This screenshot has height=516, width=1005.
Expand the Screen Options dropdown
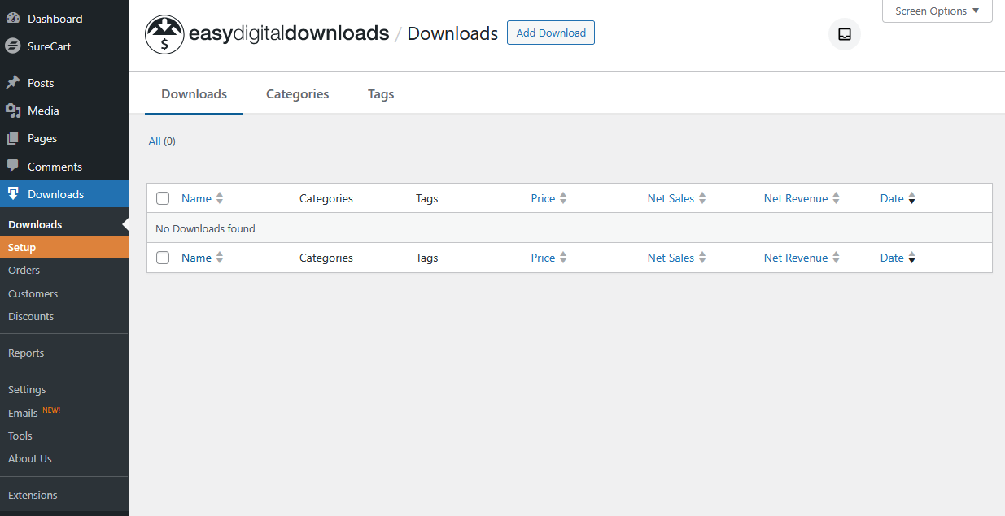click(x=937, y=11)
